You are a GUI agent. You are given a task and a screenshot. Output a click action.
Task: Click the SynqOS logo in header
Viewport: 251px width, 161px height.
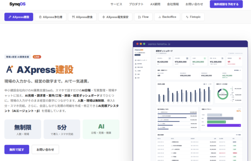(x=18, y=4)
